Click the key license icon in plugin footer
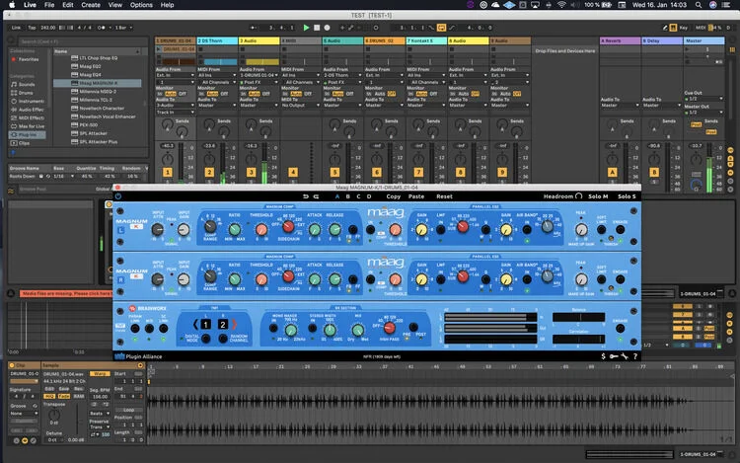The image size is (740, 463). click(614, 356)
